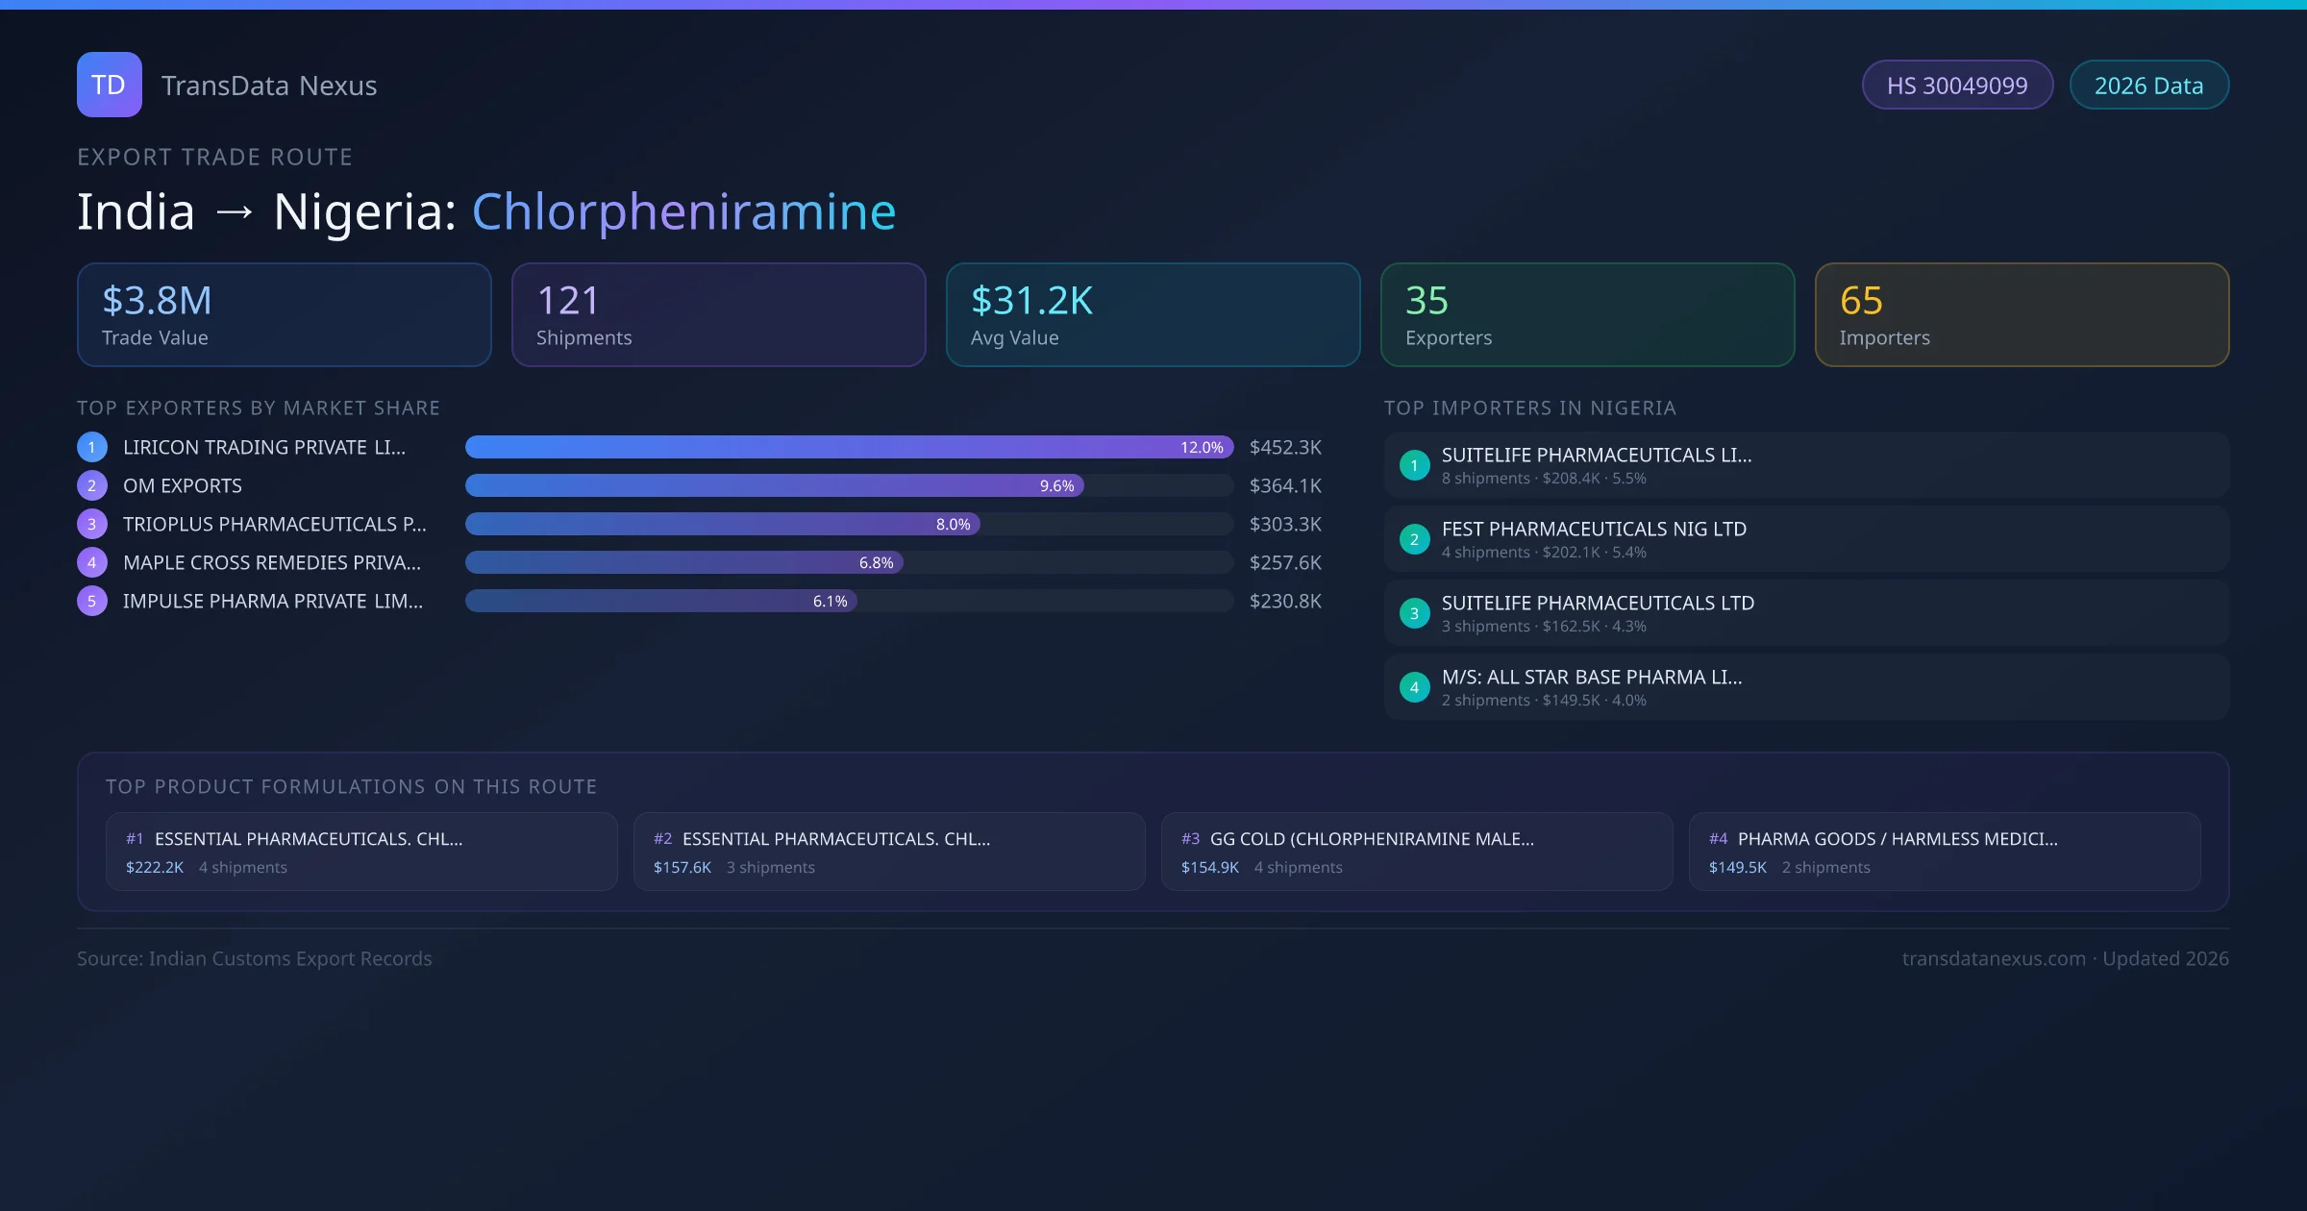
Task: Click the TD logo icon
Action: click(109, 85)
